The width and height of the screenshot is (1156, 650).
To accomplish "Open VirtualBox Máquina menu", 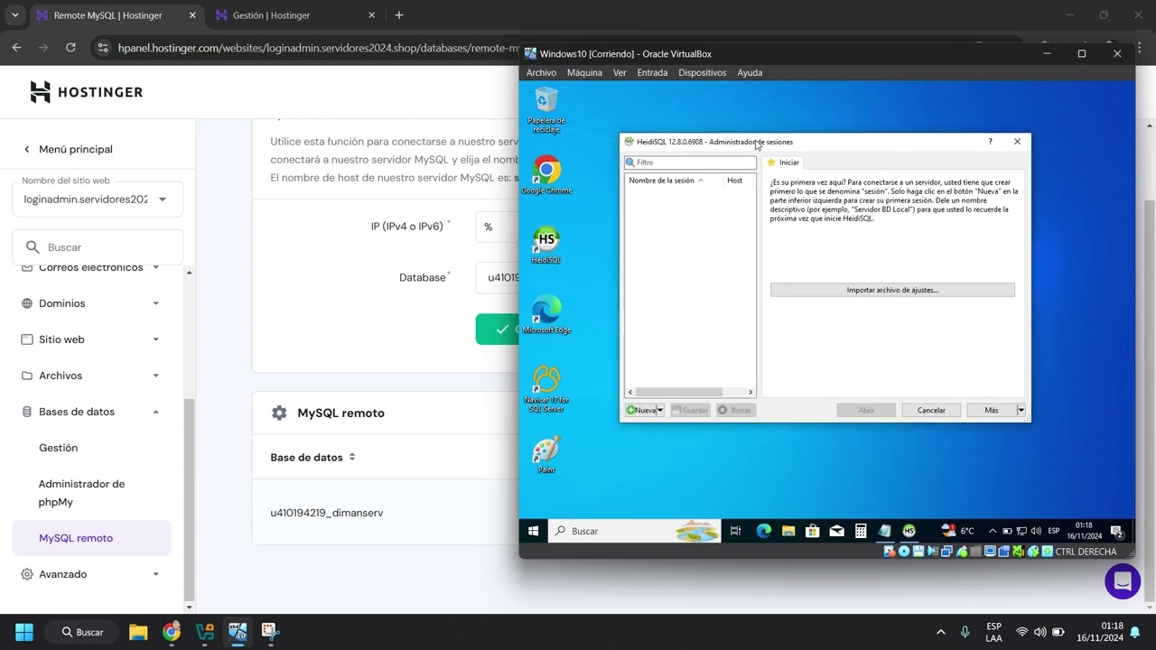I will click(584, 72).
